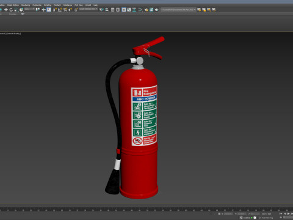293x220 pixels.
Task: Click the Z coordinate input field
Action: coord(255,214)
